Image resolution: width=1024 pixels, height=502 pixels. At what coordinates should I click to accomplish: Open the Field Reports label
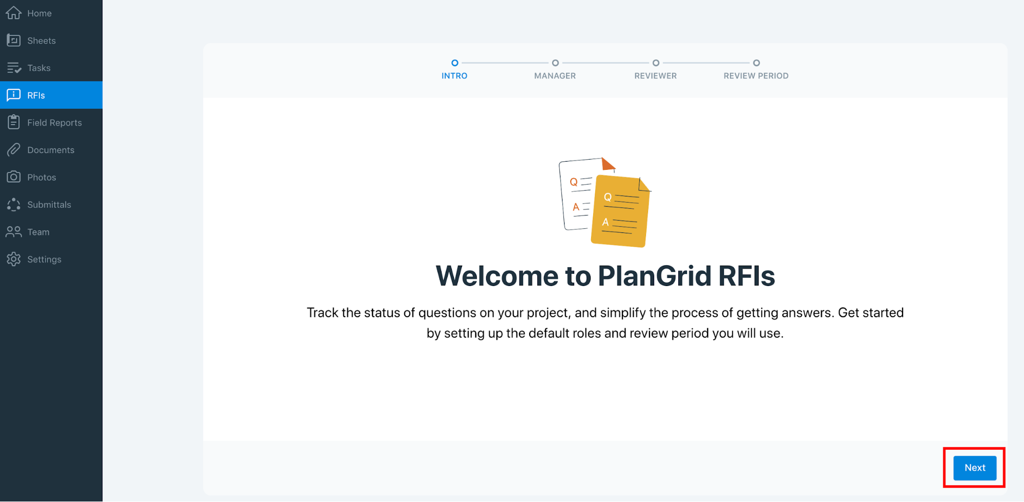coord(55,123)
